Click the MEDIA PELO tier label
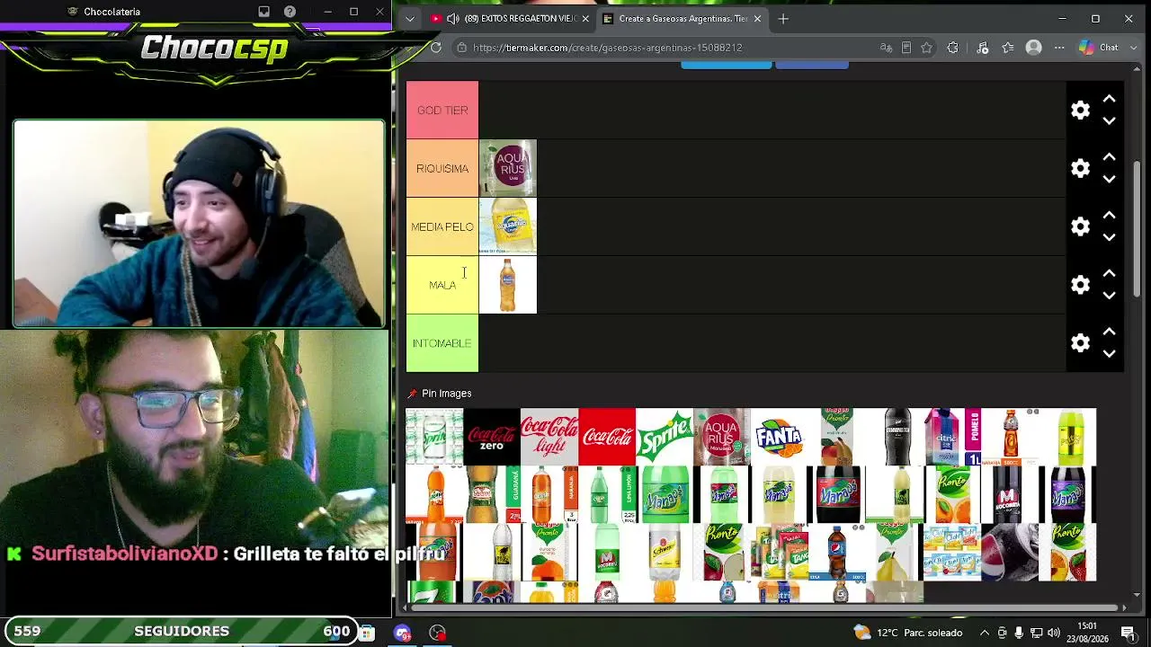1151x647 pixels. pyautogui.click(x=442, y=226)
